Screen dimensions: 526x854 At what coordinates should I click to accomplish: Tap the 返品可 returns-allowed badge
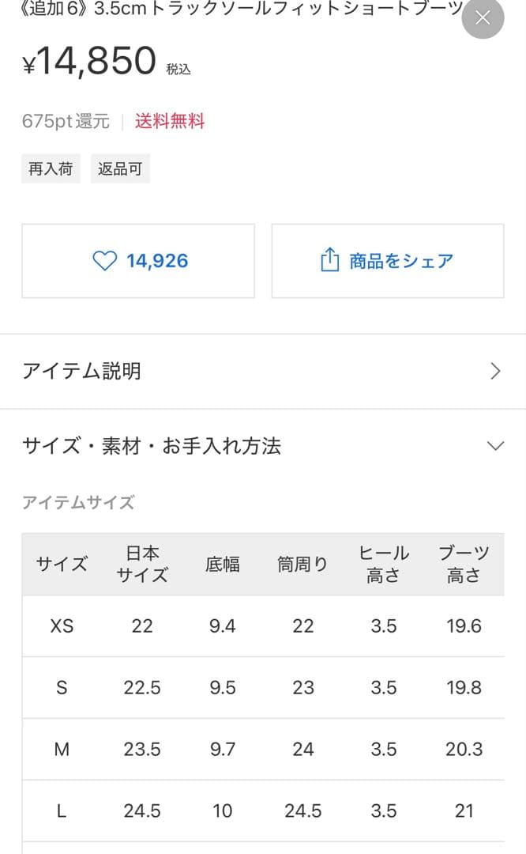coord(120,168)
